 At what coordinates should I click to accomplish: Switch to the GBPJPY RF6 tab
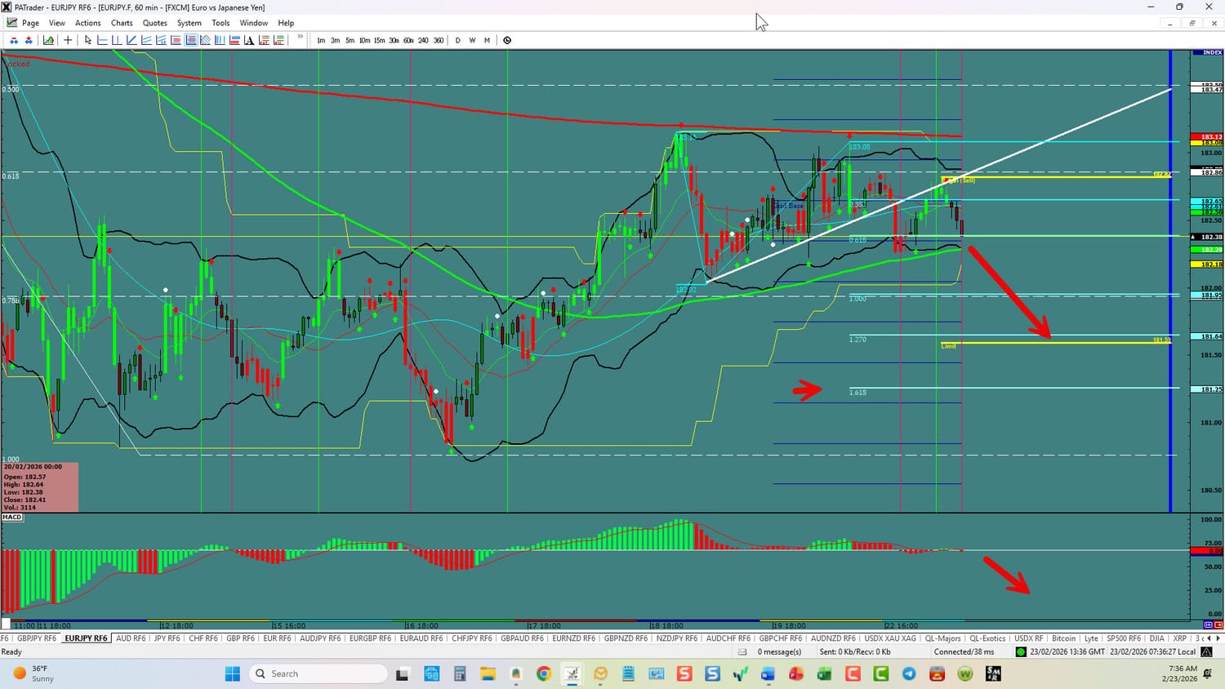(x=37, y=638)
